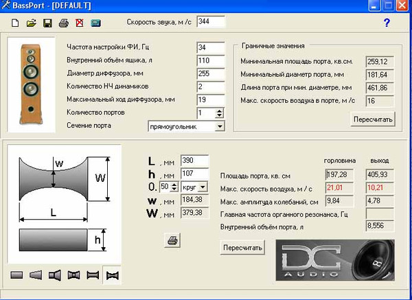Close the BassPort window

(x=402, y=5)
